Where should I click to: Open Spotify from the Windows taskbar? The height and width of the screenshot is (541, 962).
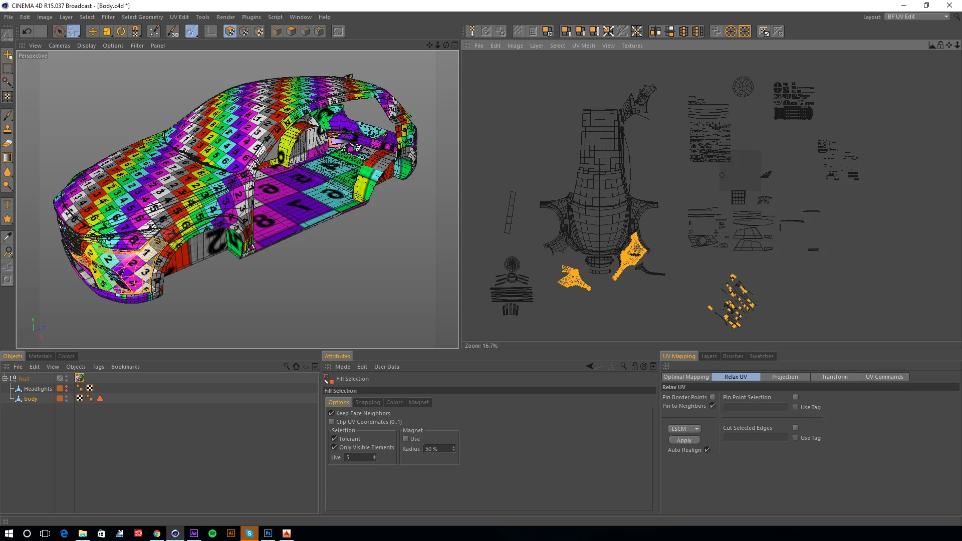[212, 533]
